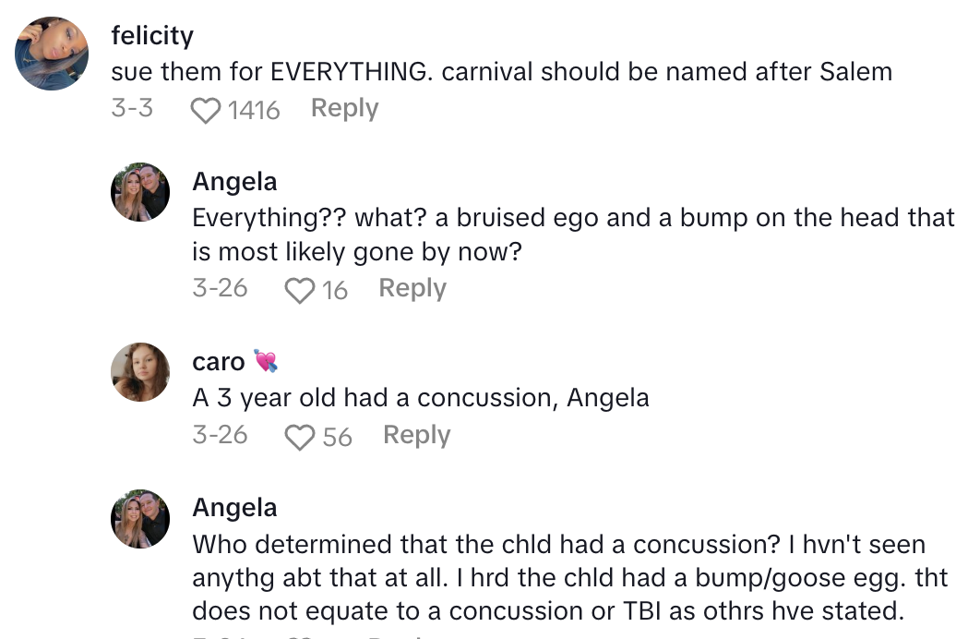Visit felicity's profile via username

pyautogui.click(x=152, y=36)
